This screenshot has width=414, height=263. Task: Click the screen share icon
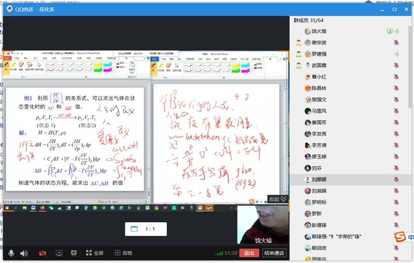tap(59, 253)
